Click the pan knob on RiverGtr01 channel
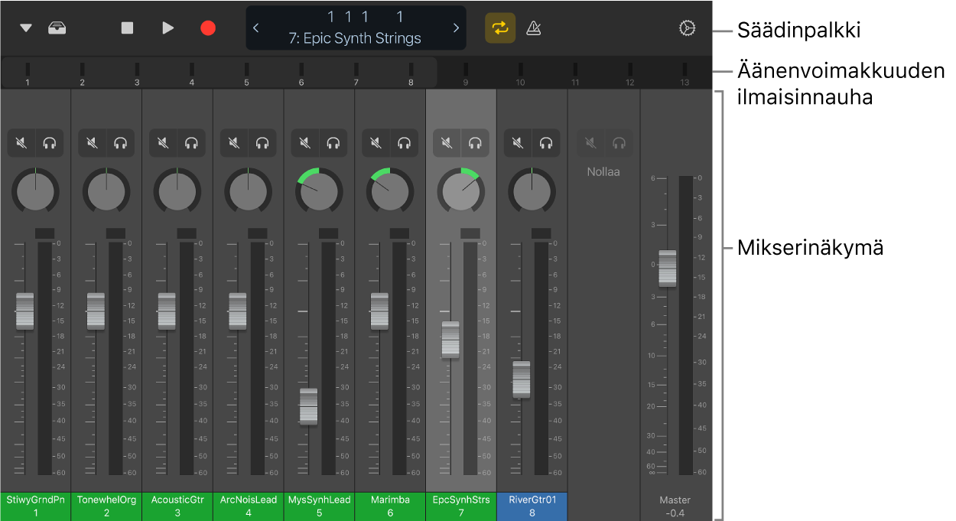The width and height of the screenshot is (956, 521). coord(532,191)
